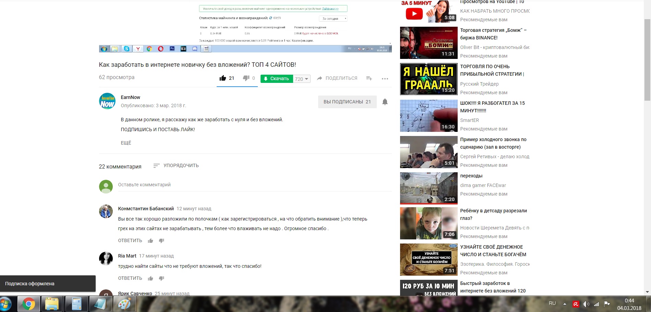This screenshot has height=312, width=651.
Task: Click the volume speaker icon in tray
Action: click(x=586, y=304)
